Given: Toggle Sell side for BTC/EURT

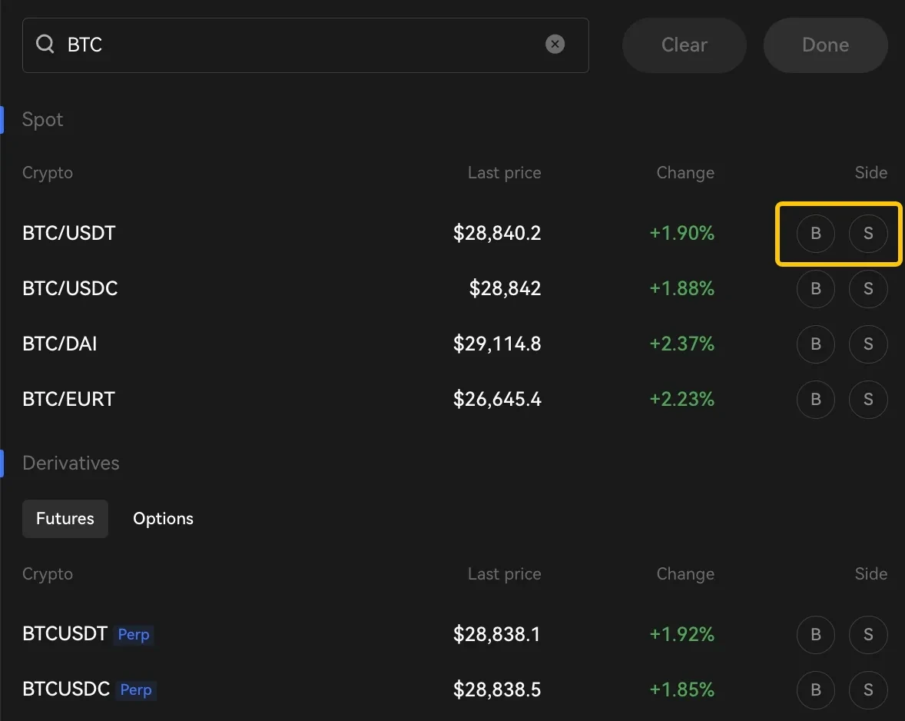Looking at the screenshot, I should coord(868,400).
